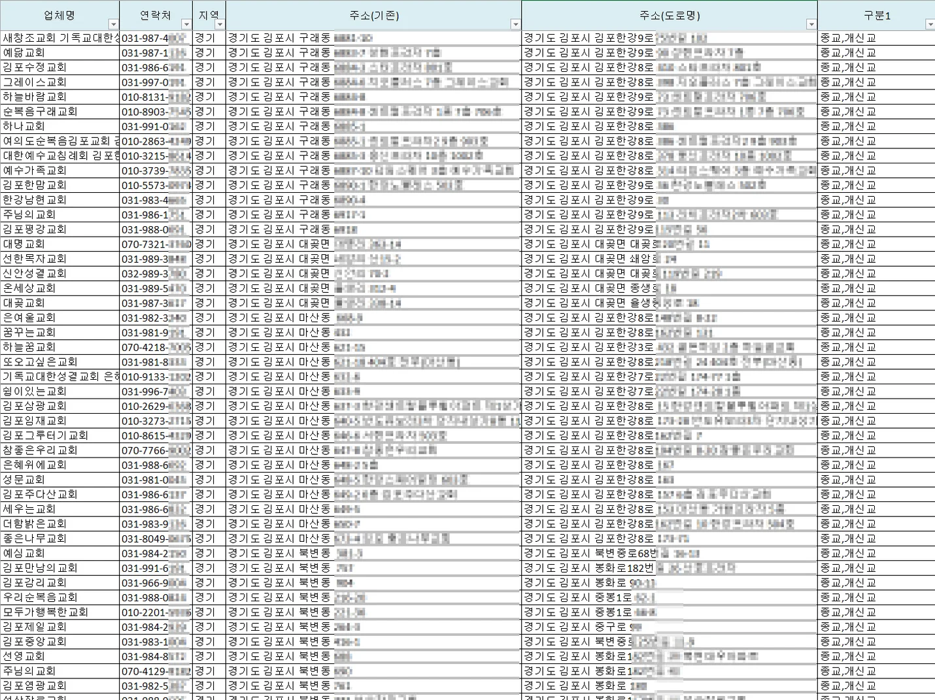Select the cell 김포그루터기교회
This screenshot has width=935, height=700.
(60, 435)
